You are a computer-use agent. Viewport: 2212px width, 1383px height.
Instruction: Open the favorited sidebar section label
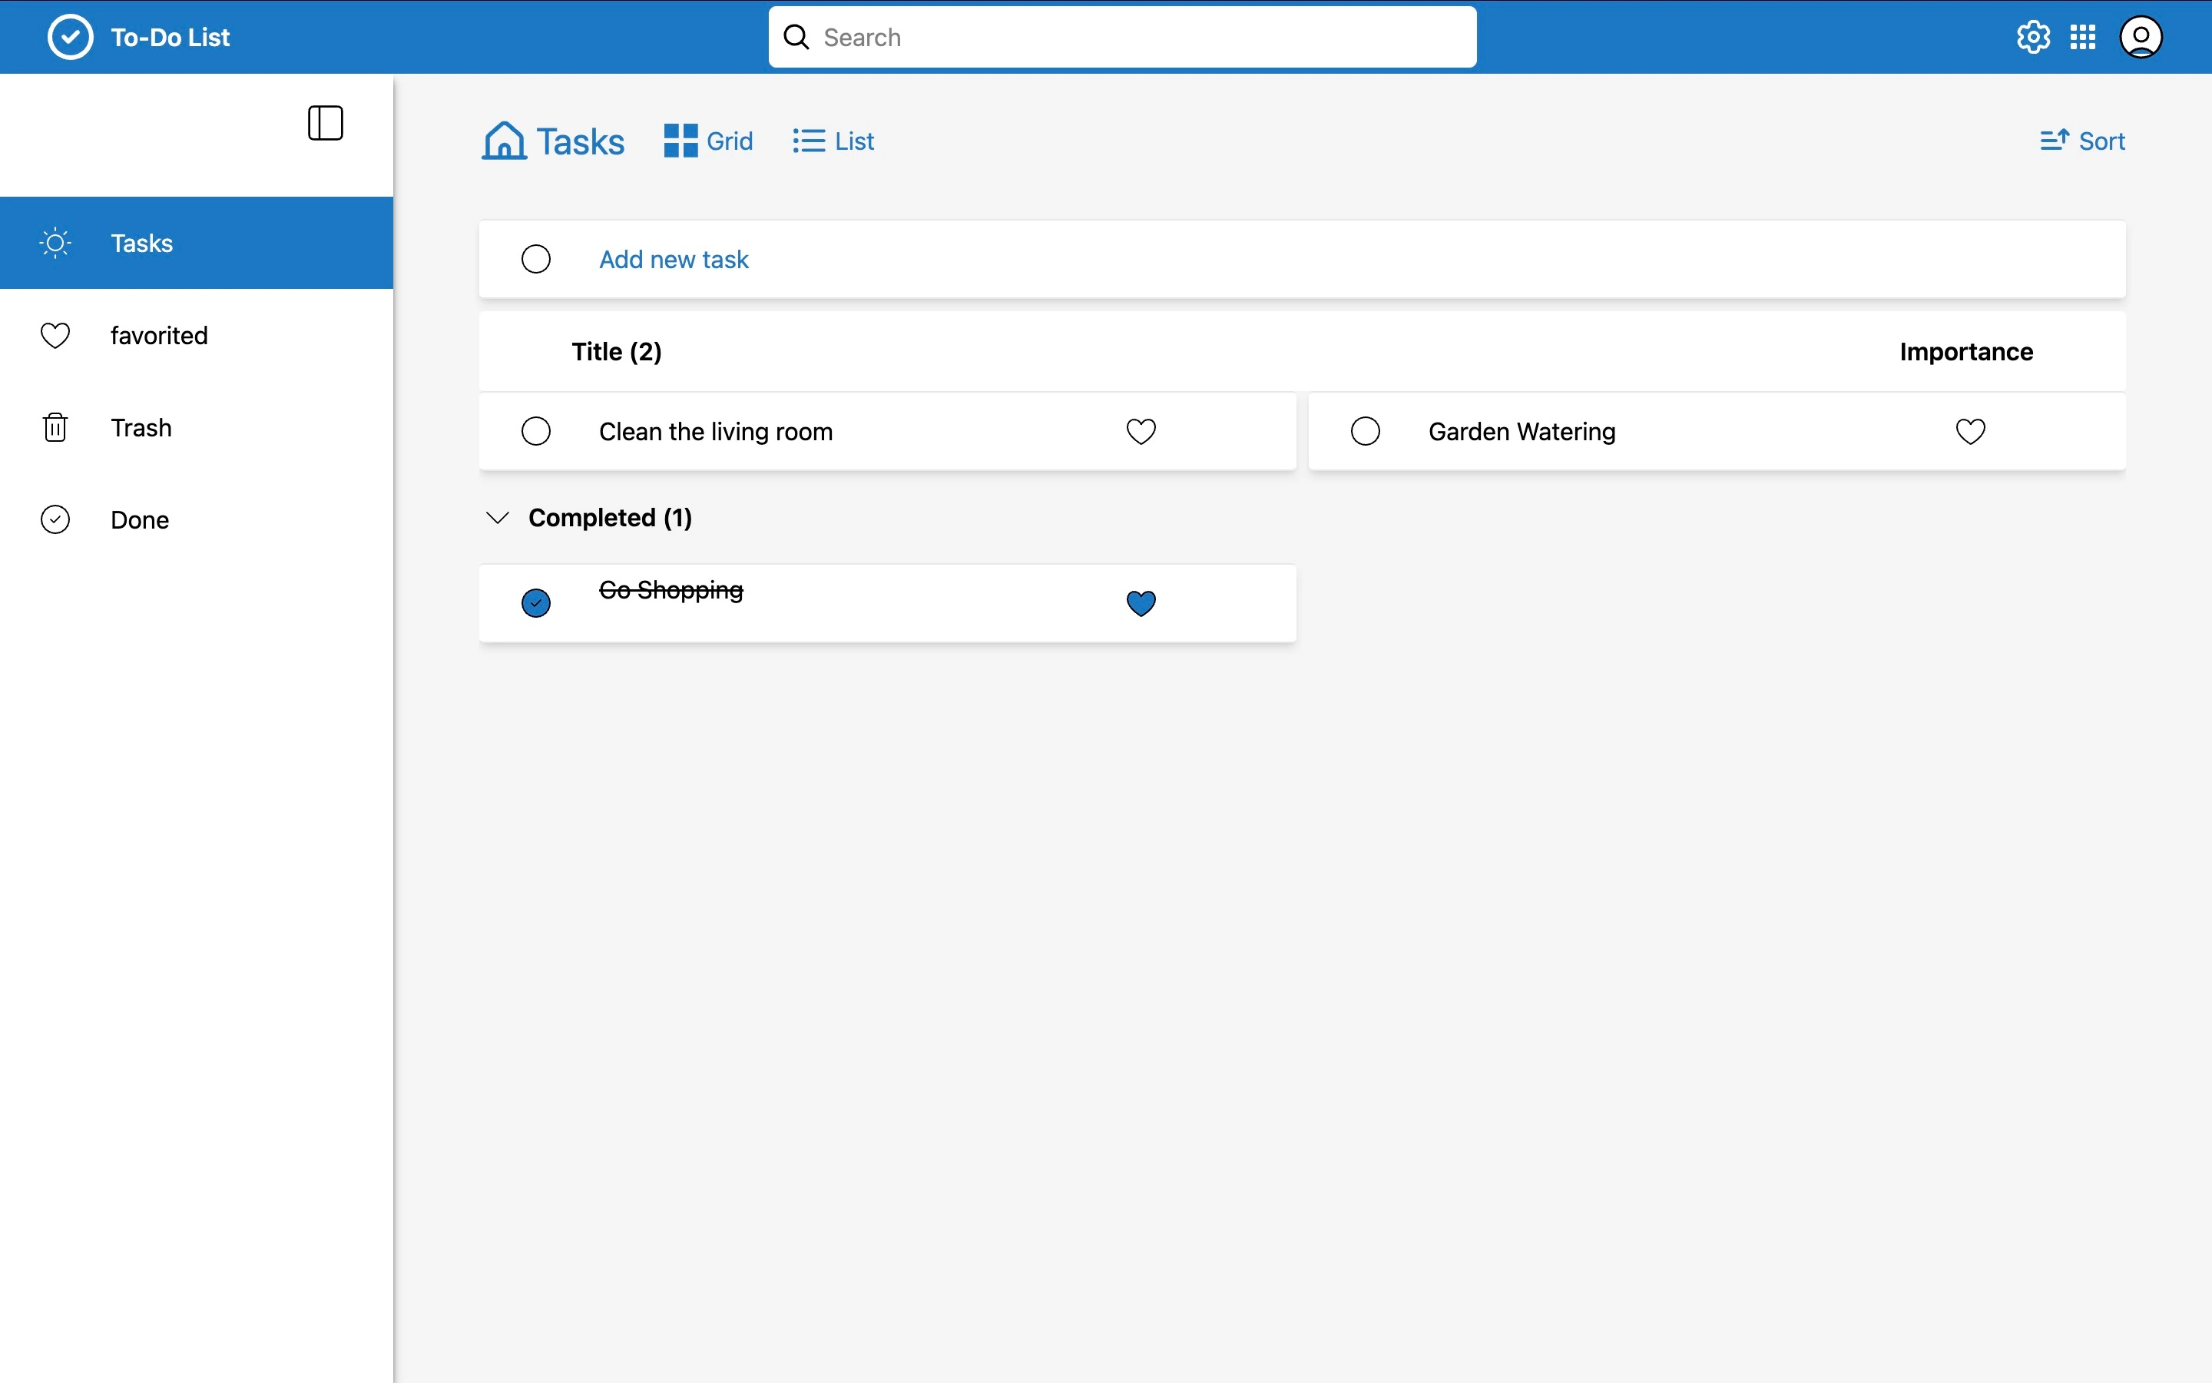[159, 336]
